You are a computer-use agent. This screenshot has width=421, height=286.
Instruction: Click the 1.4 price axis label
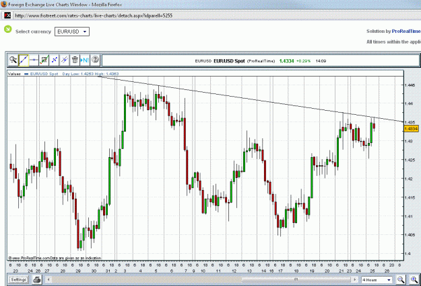pyautogui.click(x=408, y=253)
